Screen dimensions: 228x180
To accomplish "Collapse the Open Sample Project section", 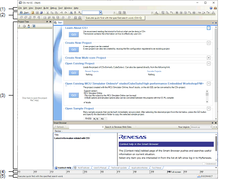I will (209, 108).
